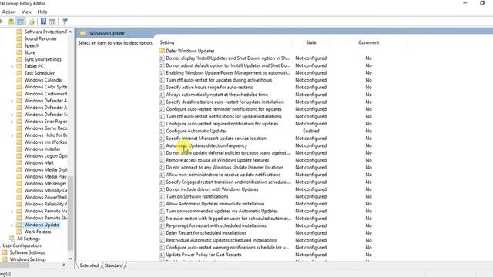This screenshot has width=493, height=277.
Task: Click policy icon for Specify active hours range
Action: click(x=162, y=87)
